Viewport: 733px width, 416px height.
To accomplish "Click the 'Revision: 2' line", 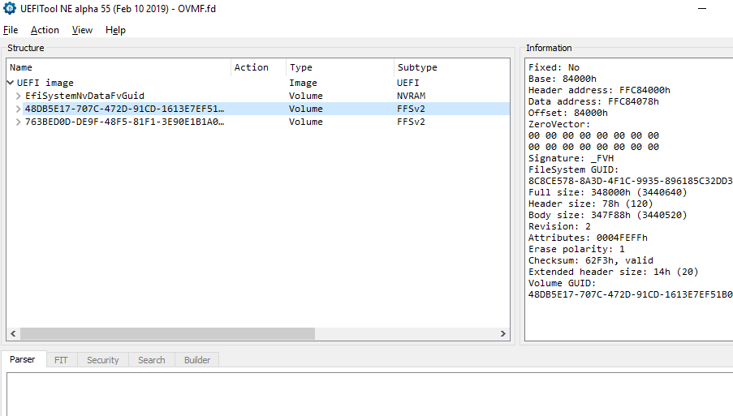I will (559, 226).
